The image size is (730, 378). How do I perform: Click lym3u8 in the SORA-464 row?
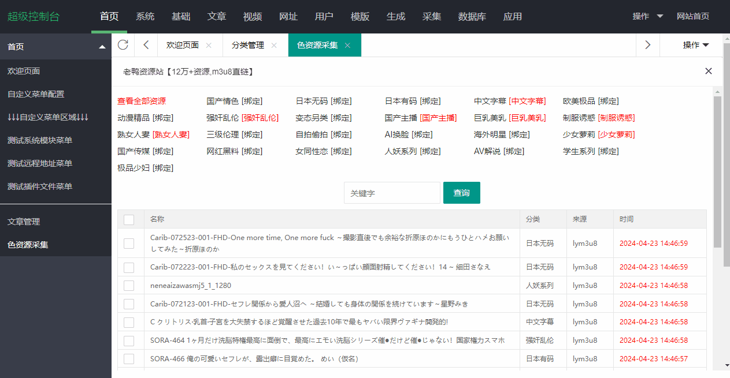pos(585,340)
